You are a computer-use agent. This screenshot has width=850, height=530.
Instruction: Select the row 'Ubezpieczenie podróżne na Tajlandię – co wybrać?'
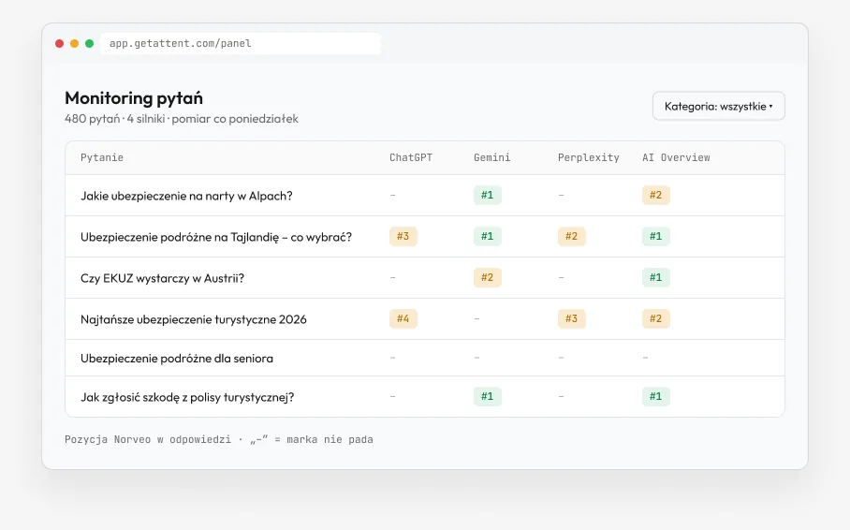click(x=425, y=237)
